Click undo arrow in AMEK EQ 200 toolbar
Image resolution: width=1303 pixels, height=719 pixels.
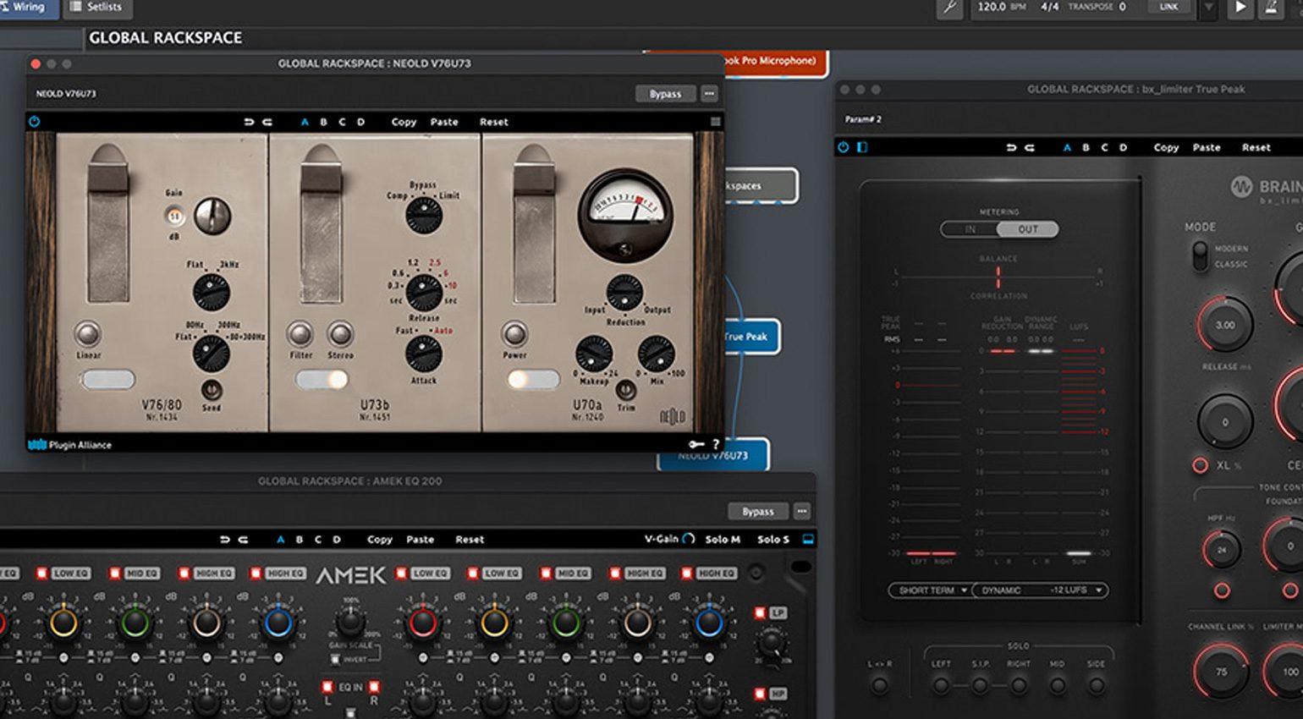224,540
